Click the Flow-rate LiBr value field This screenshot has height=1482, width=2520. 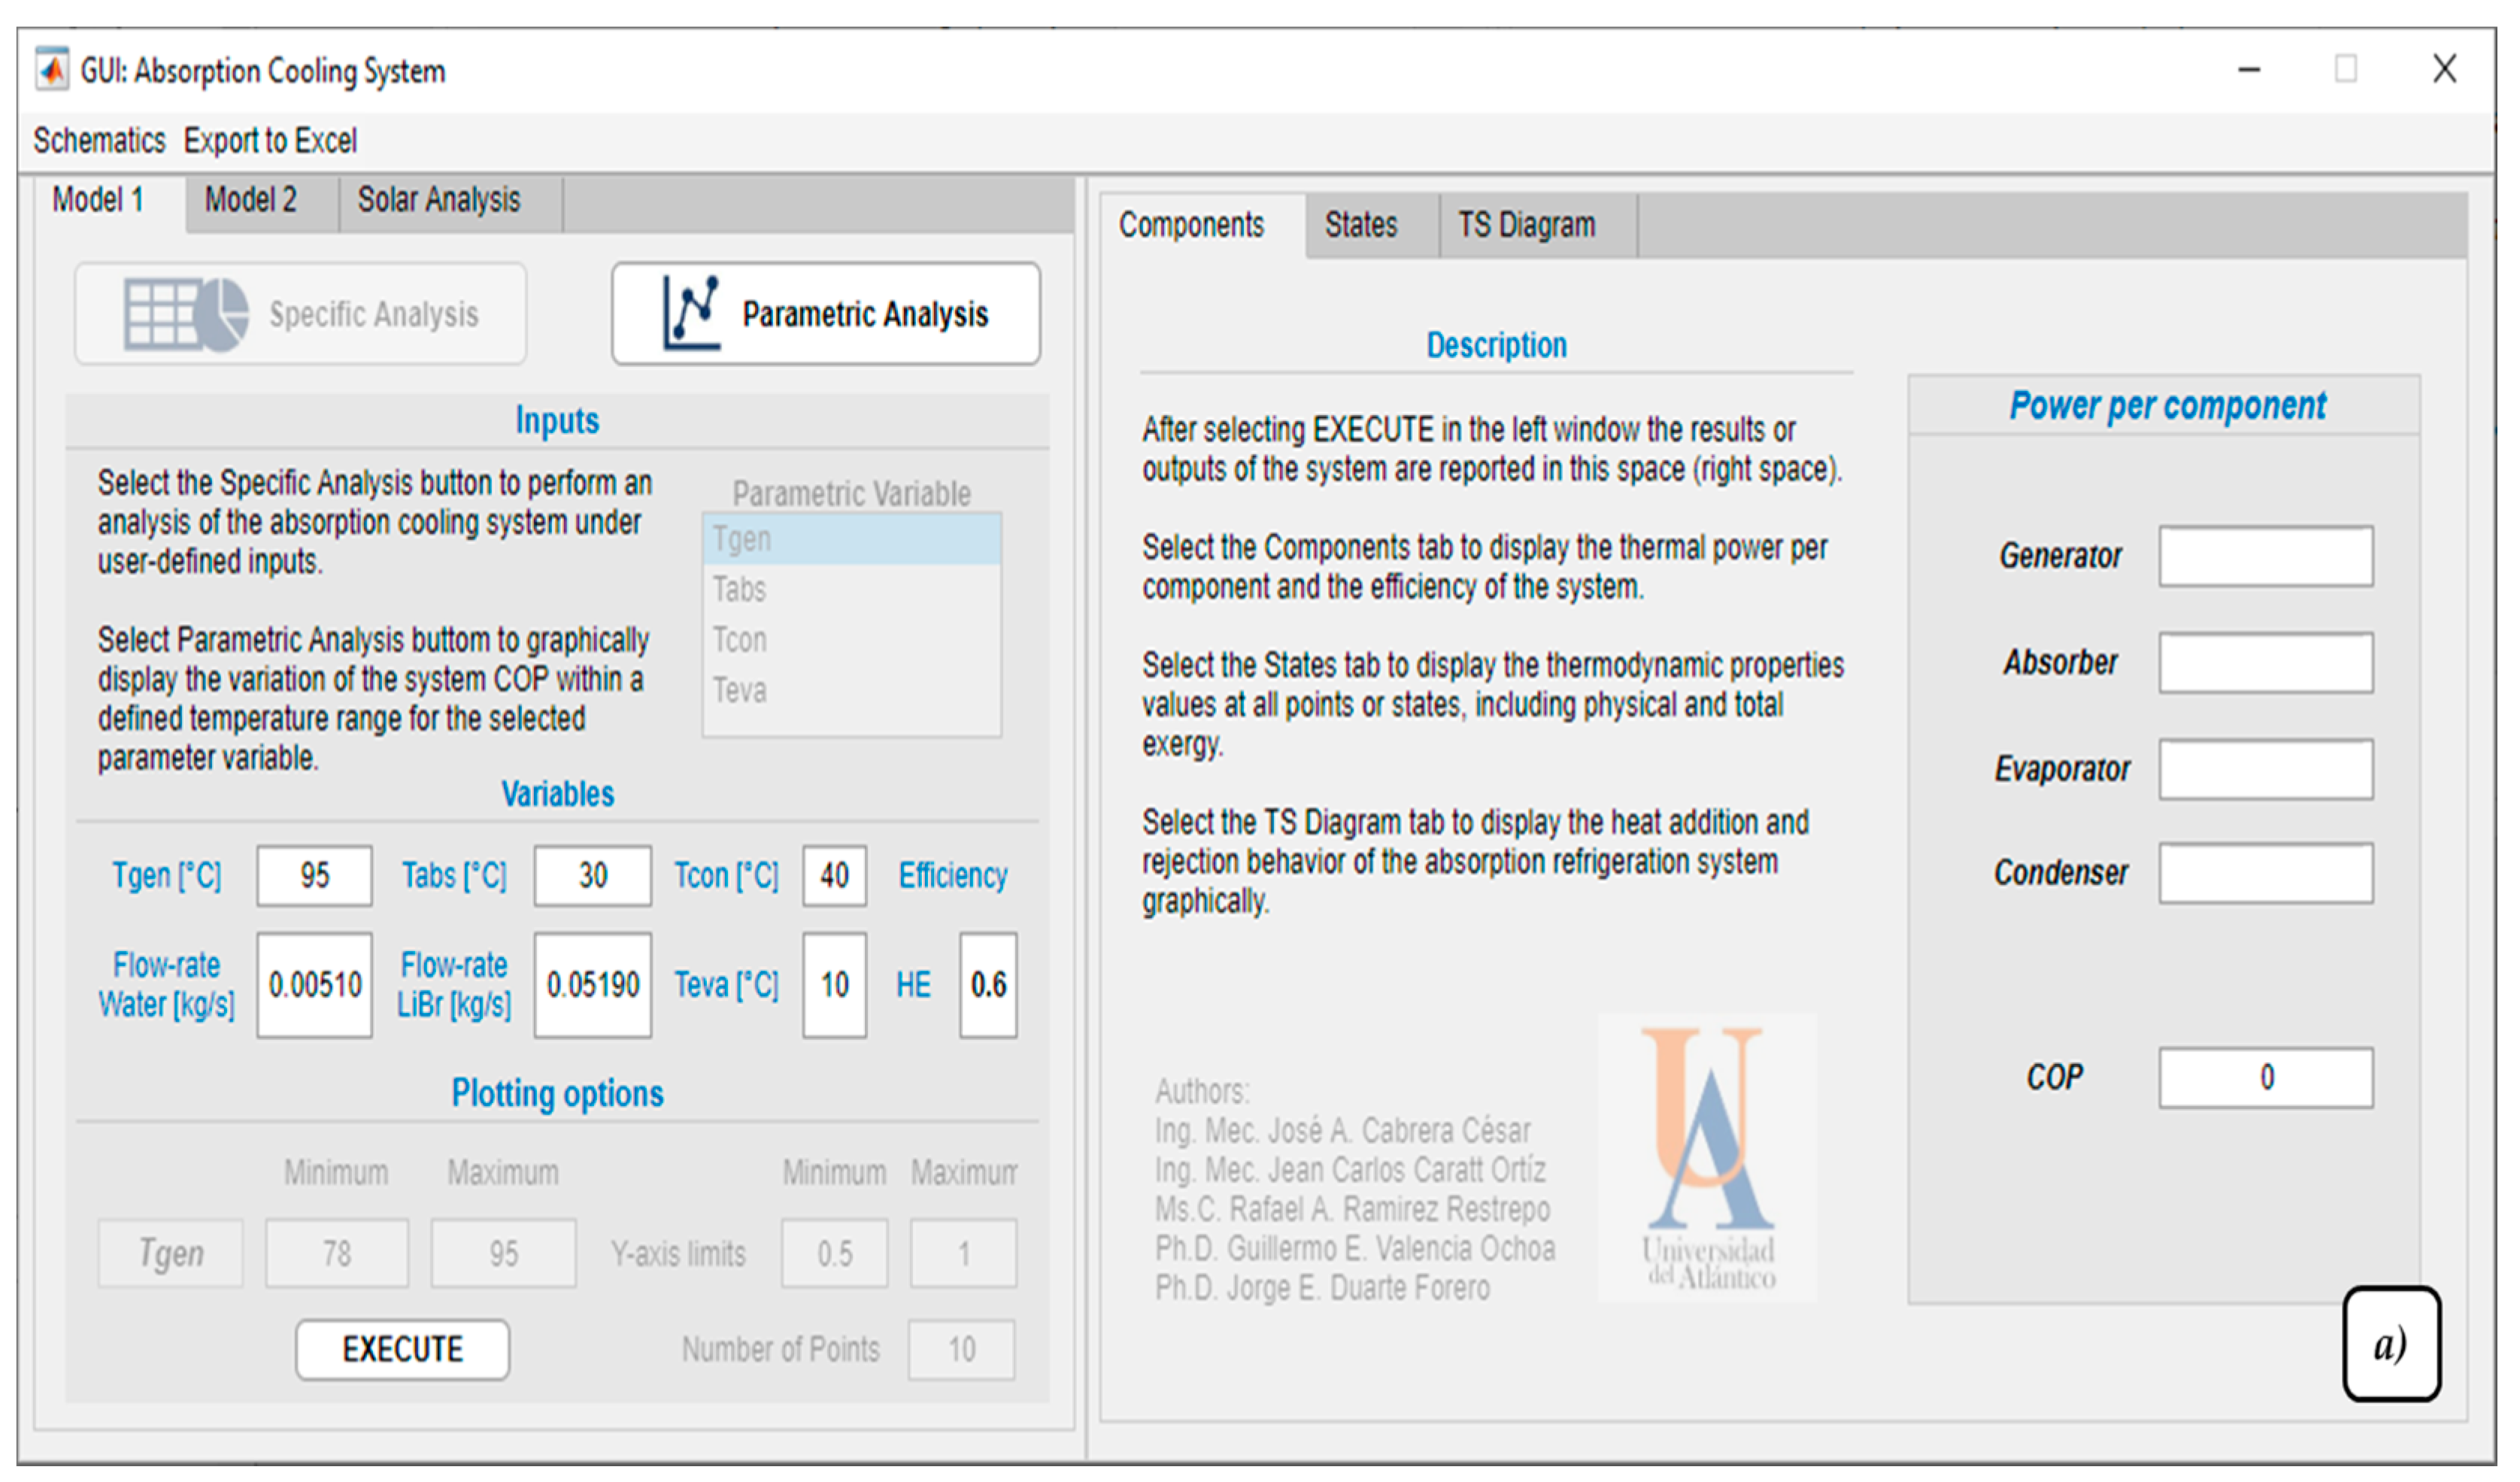pos(592,985)
